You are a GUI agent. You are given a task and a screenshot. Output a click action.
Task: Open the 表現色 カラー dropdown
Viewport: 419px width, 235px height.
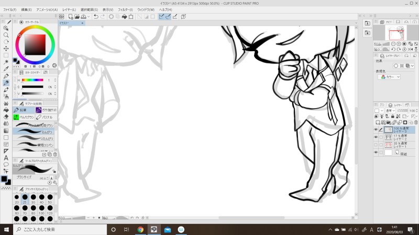(389, 77)
